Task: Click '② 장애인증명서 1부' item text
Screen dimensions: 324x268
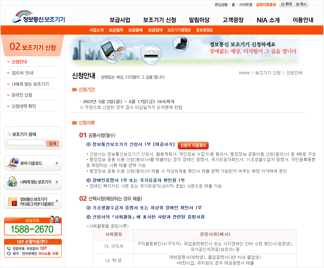Action: [x=136, y=180]
